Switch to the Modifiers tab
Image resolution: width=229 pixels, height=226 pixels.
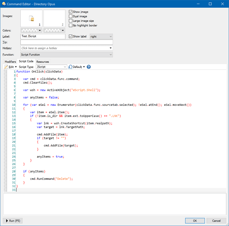[x=10, y=61]
